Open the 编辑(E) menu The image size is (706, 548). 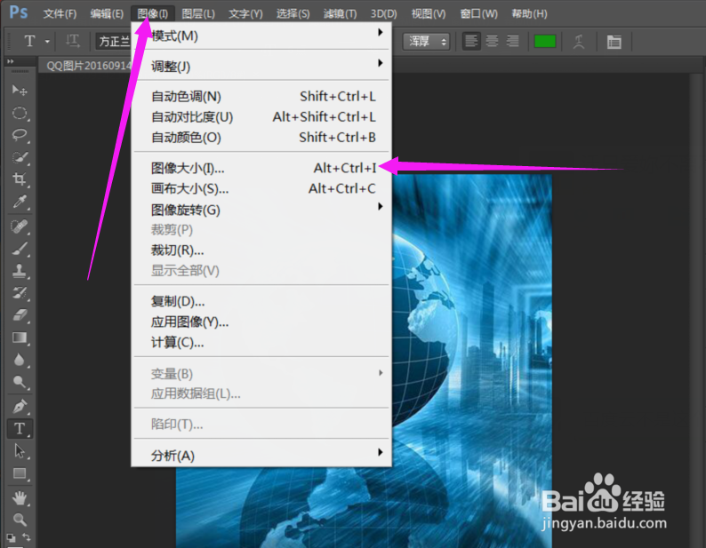pos(107,14)
